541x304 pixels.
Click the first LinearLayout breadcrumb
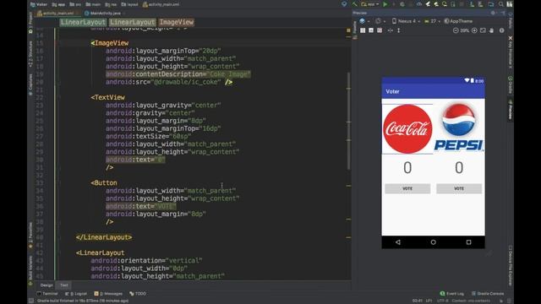[x=83, y=22]
